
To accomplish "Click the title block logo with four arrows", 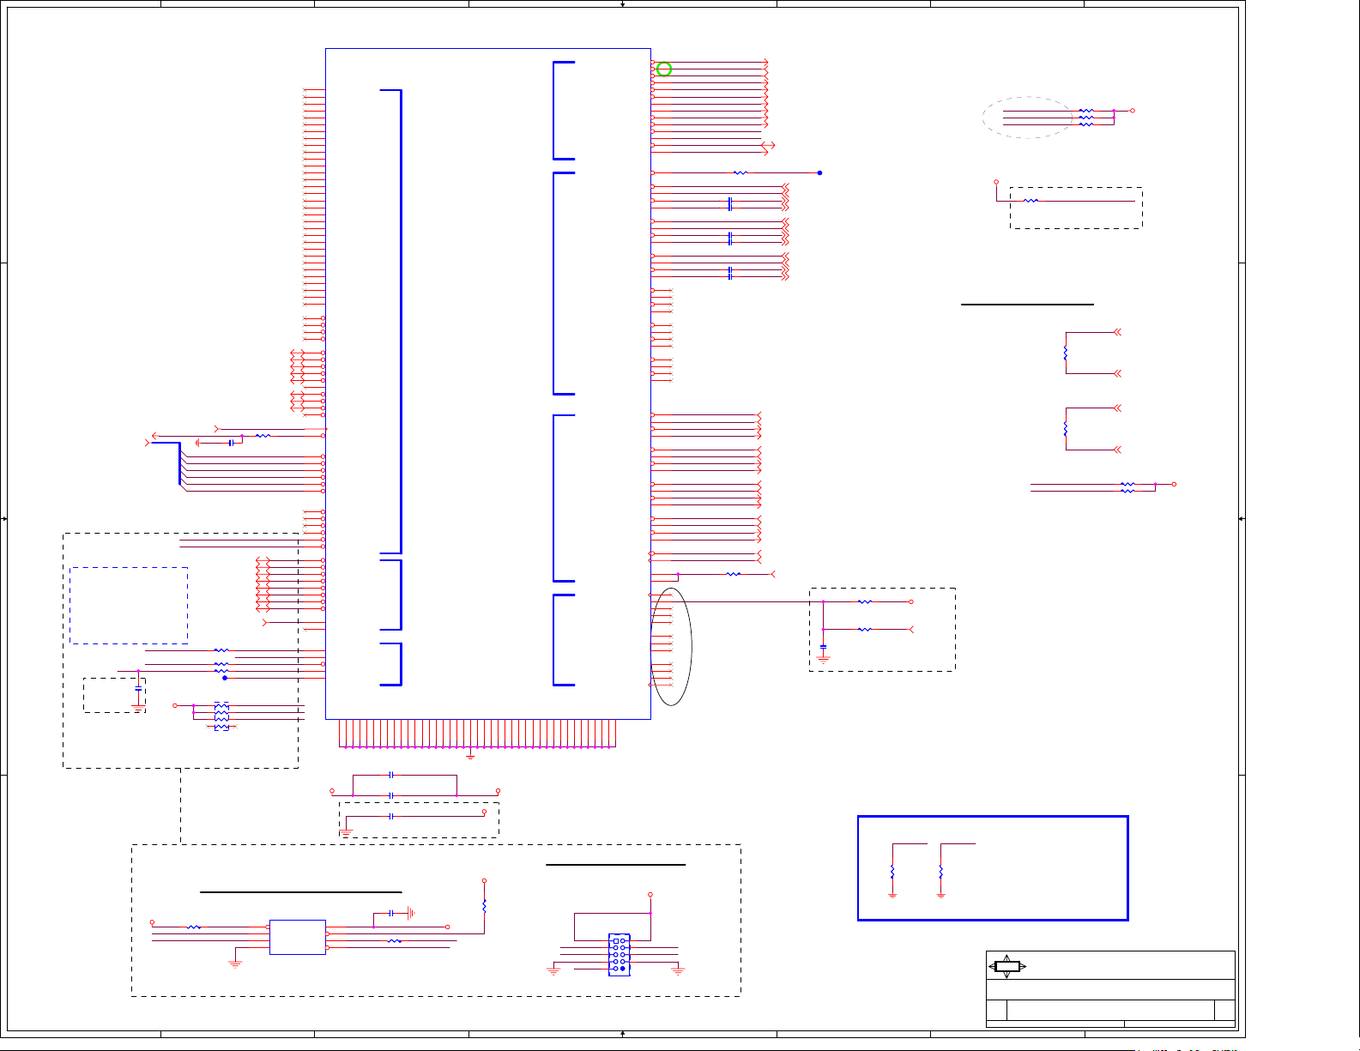I will click(1007, 966).
